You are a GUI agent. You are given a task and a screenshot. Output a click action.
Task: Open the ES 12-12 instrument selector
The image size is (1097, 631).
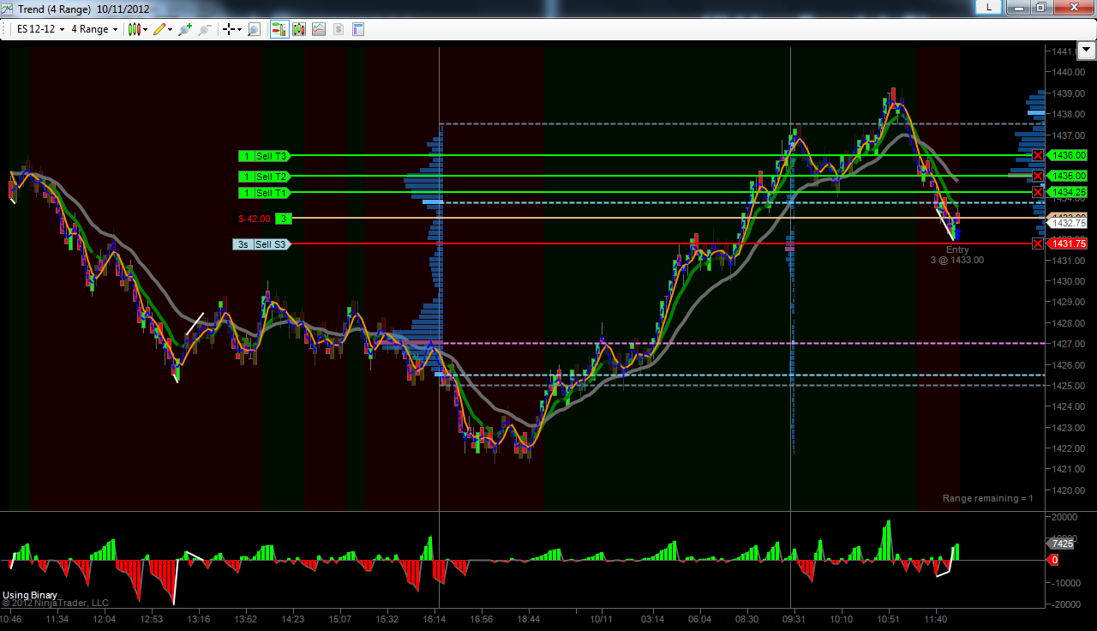(x=42, y=29)
